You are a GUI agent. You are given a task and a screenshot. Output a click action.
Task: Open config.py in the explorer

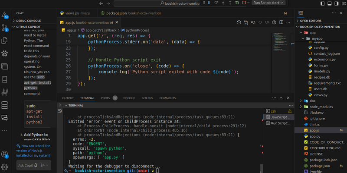coord(321,47)
